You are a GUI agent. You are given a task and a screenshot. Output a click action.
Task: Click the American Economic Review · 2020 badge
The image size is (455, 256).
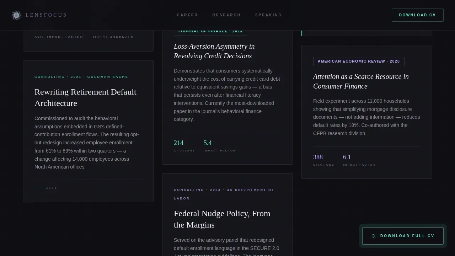tap(359, 62)
